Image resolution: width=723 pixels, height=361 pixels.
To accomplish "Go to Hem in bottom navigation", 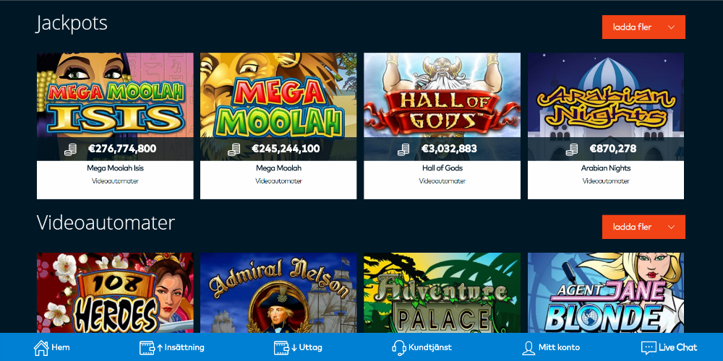I will click(x=52, y=348).
